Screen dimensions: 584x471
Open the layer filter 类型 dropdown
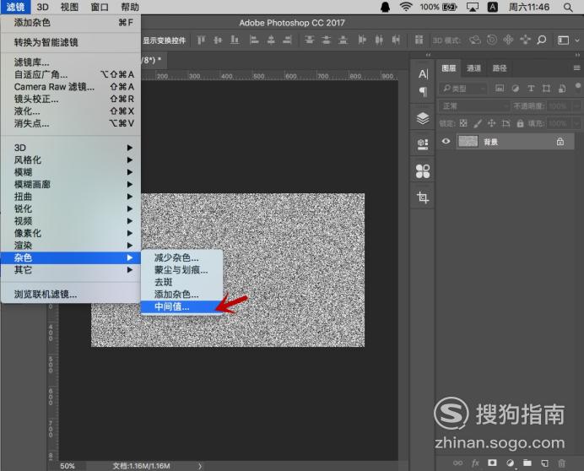tap(463, 89)
